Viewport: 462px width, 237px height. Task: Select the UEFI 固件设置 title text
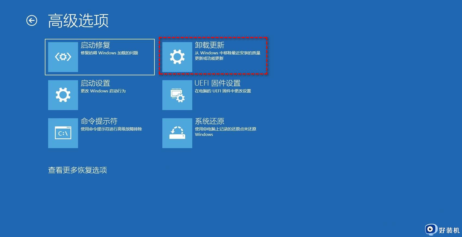218,83
